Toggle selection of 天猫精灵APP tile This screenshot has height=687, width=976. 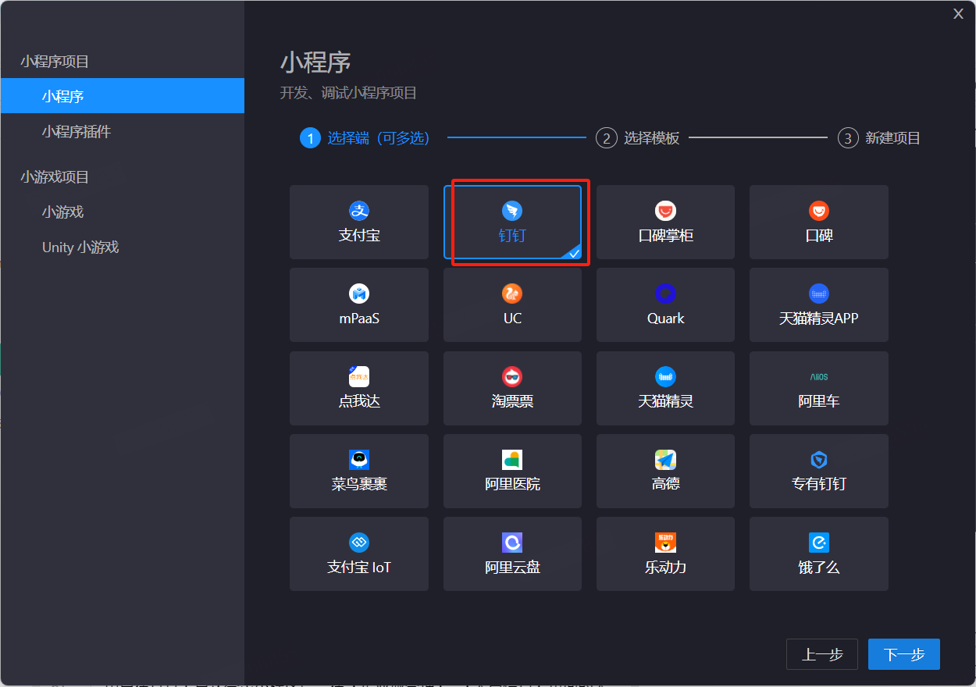(818, 305)
